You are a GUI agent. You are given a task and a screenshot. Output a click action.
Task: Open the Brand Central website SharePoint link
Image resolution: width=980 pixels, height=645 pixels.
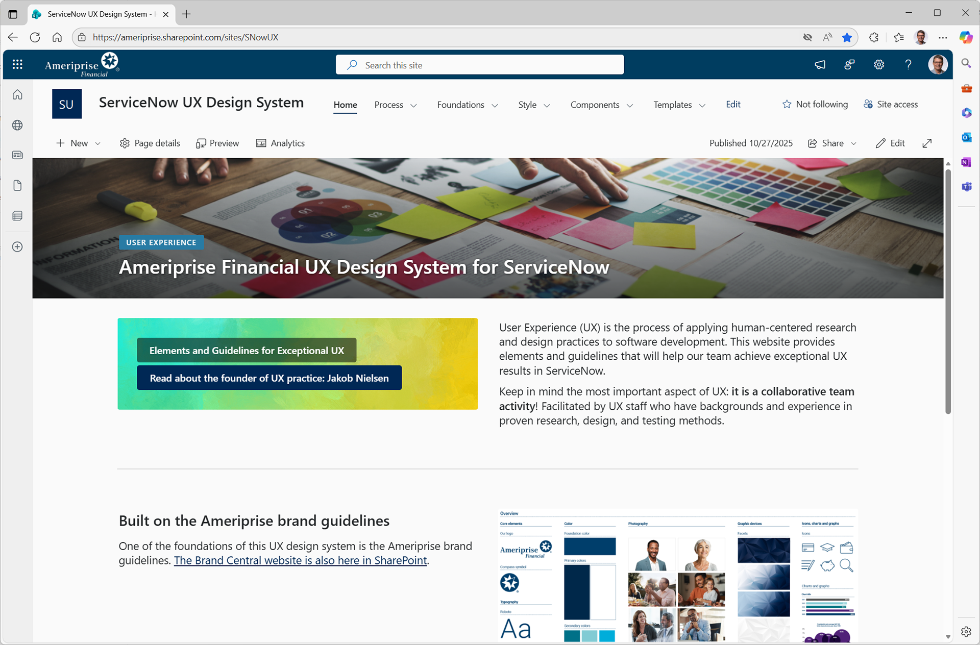click(x=300, y=560)
